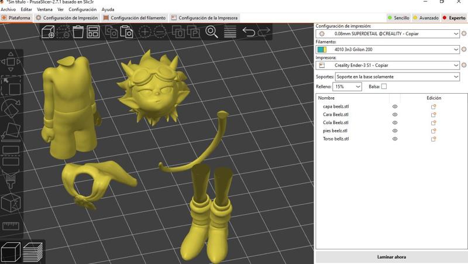This screenshot has width=468, height=264.
Task: Click the Arrange objects toolbar icon
Action: click(x=92, y=32)
